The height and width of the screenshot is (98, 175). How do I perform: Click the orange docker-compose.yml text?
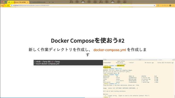[x=110, y=50]
